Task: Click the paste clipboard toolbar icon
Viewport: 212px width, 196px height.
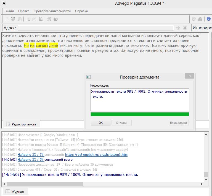Action: click(41, 19)
